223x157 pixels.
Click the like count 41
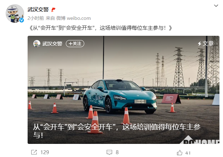click(x=188, y=153)
